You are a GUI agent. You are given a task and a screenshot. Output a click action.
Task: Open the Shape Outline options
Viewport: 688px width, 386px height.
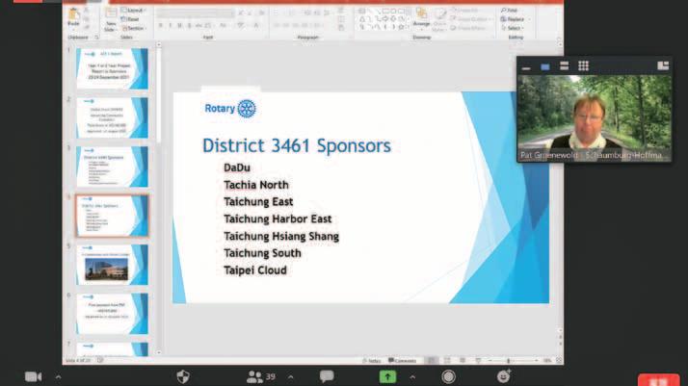(470, 19)
